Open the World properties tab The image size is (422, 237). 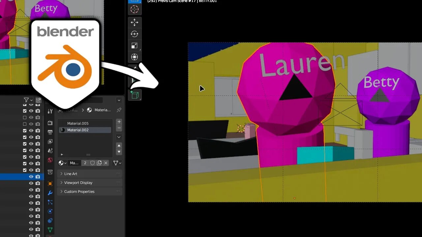point(50,160)
